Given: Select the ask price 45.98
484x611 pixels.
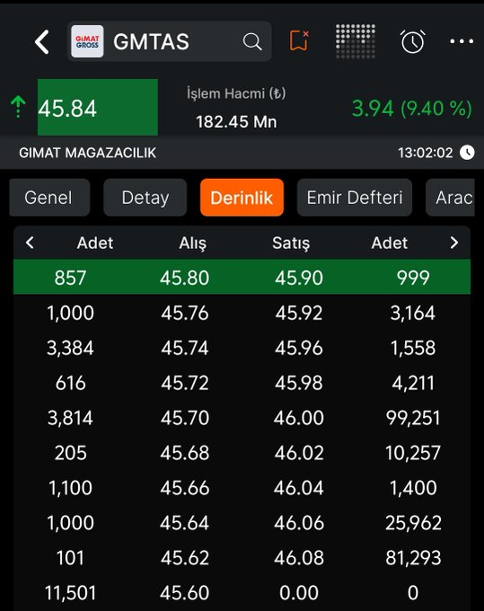Looking at the screenshot, I should [x=299, y=383].
